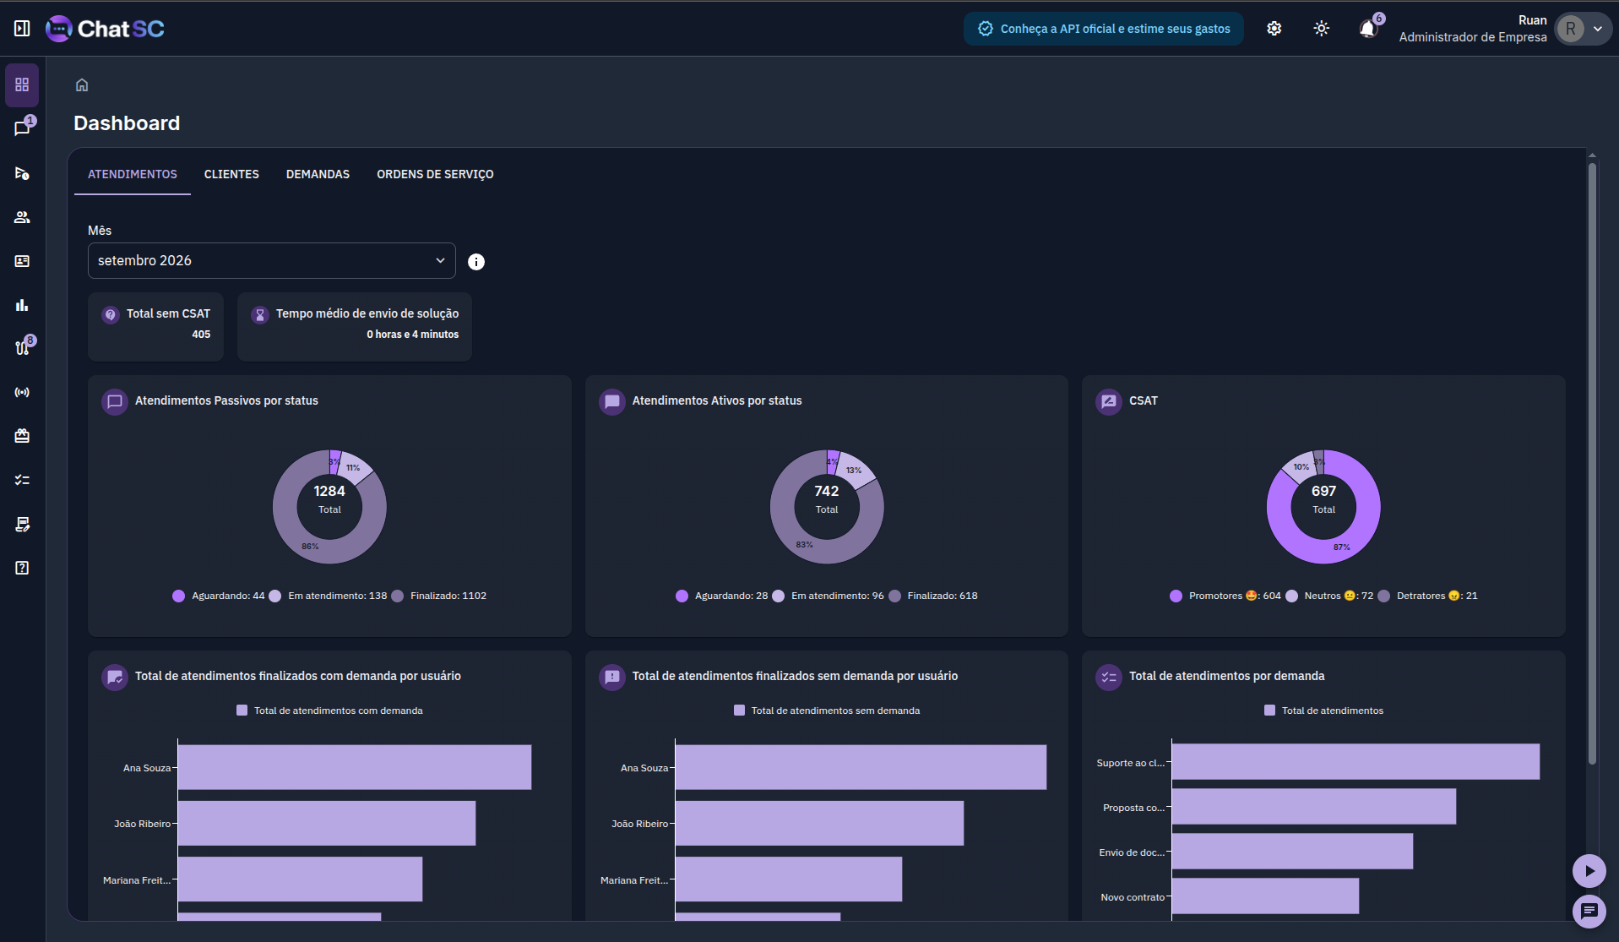Viewport: 1619px width, 942px height.
Task: Toggle light/dark theme sun icon
Action: coord(1322,29)
